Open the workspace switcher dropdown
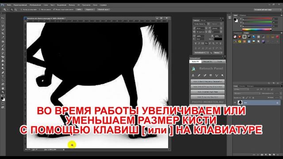The width and height of the screenshot is (283, 159). (x=268, y=10)
